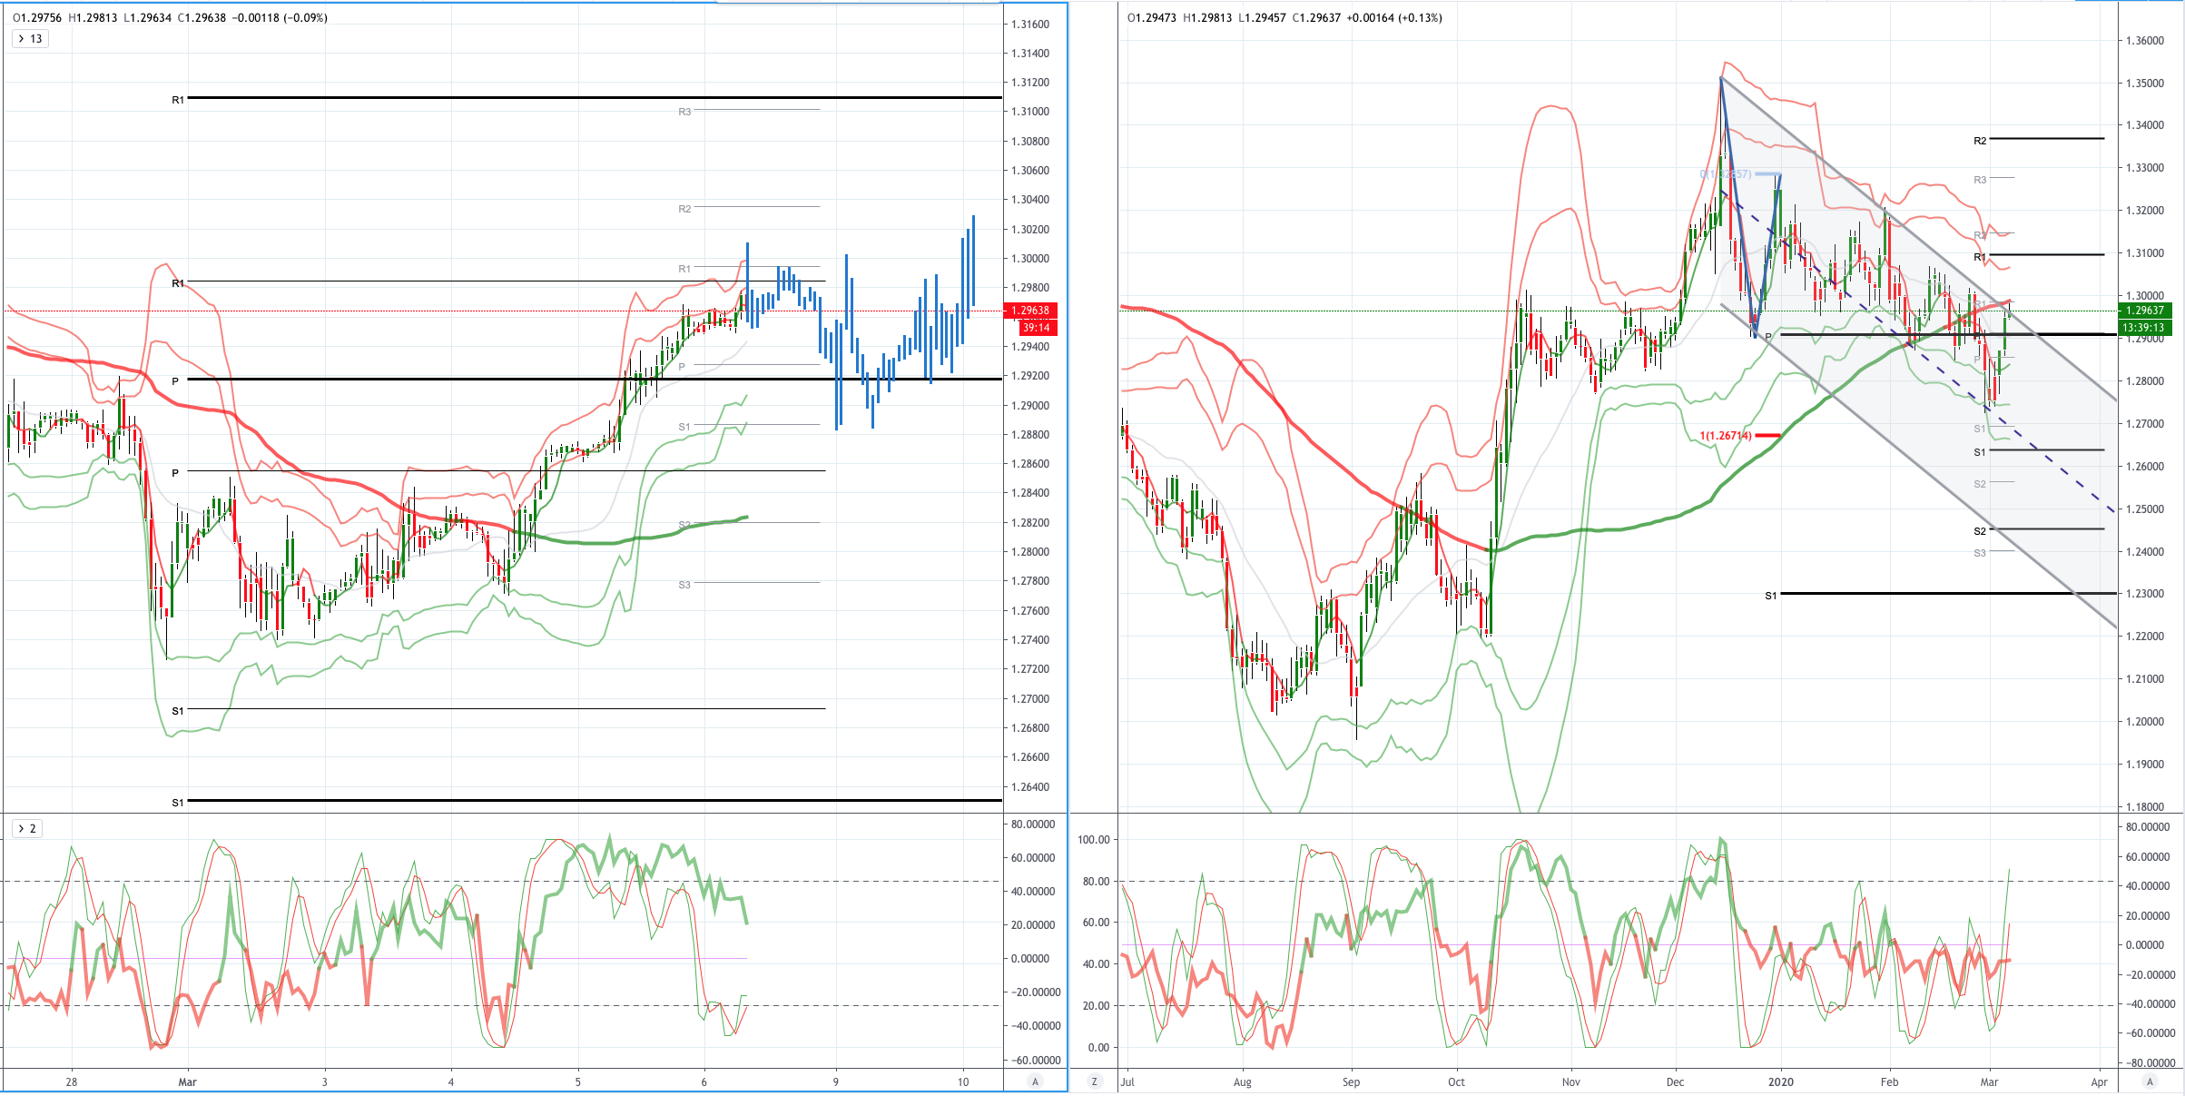The width and height of the screenshot is (2185, 1096).
Task: Click the R3 pivot label on left chart
Action: [684, 112]
